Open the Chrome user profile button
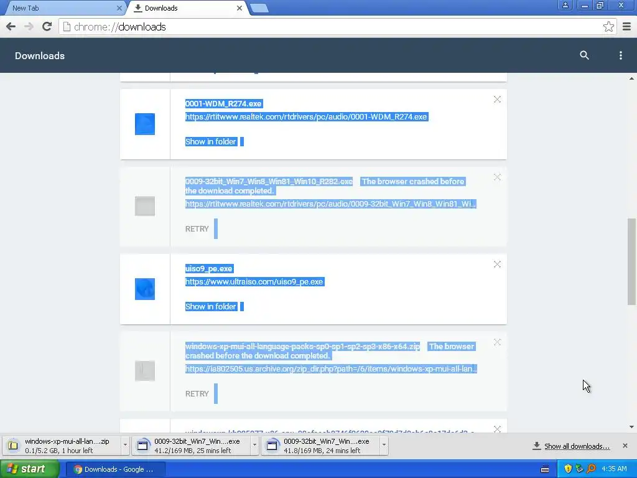The width and height of the screenshot is (637, 478). click(x=565, y=6)
